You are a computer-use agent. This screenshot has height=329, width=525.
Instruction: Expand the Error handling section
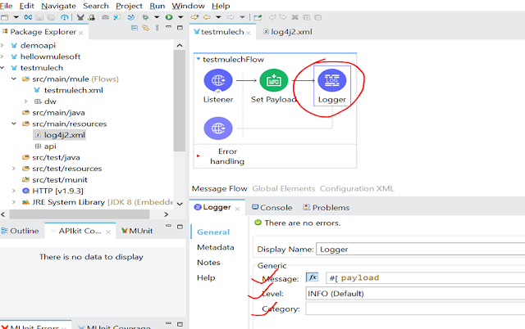tap(199, 156)
